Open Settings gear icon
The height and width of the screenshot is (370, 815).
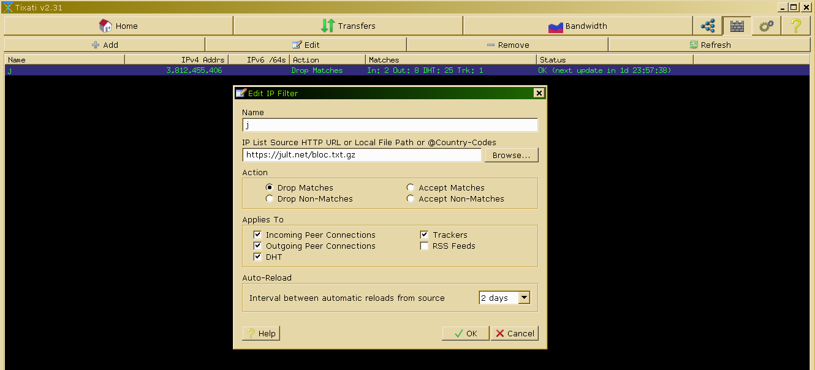point(766,26)
